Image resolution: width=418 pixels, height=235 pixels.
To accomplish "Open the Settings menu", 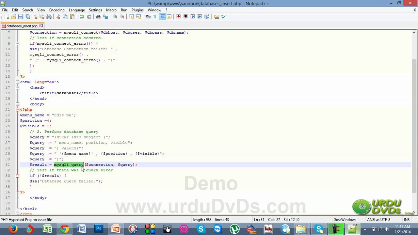I will coord(95,10).
